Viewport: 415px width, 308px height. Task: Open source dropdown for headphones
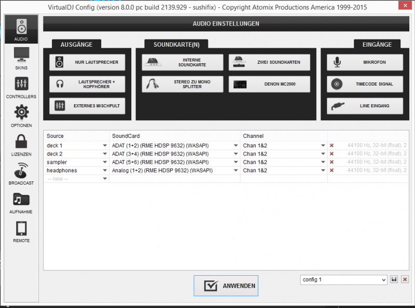(105, 171)
